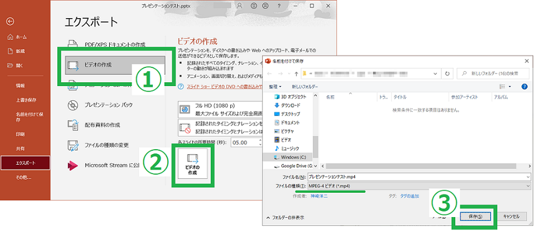This screenshot has width=537, height=232.
Task: Click the 新しいフォルダー (16)の検索 search box
Action: point(492,74)
